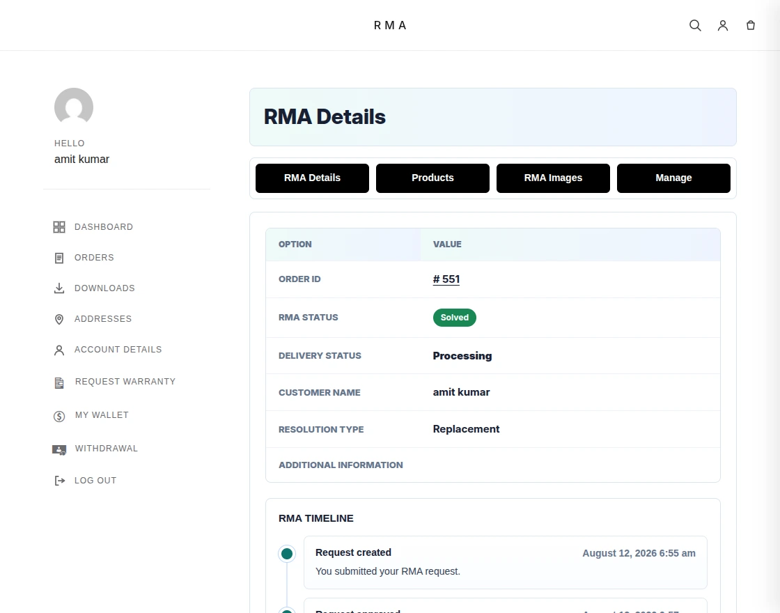Open the RMA Images tab

coord(553,178)
